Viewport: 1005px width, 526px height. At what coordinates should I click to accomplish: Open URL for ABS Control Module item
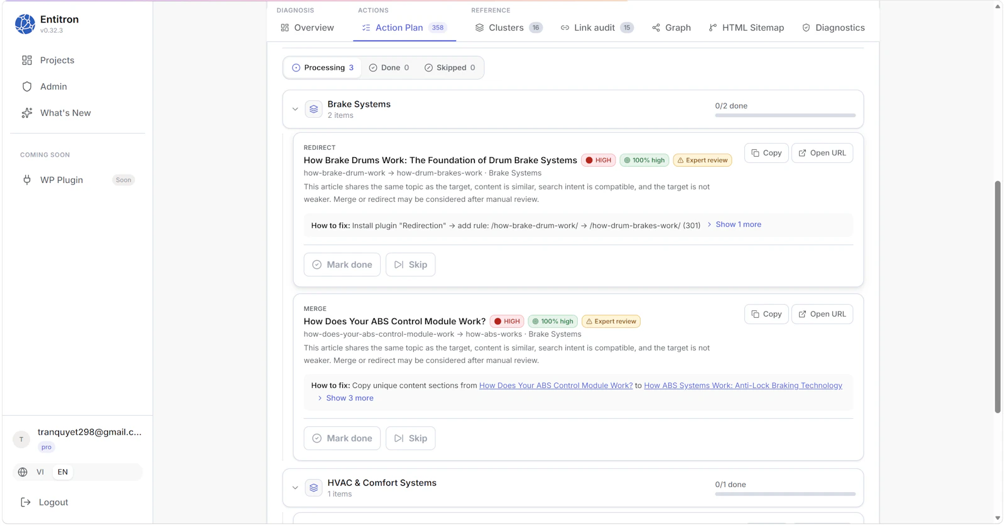click(822, 314)
